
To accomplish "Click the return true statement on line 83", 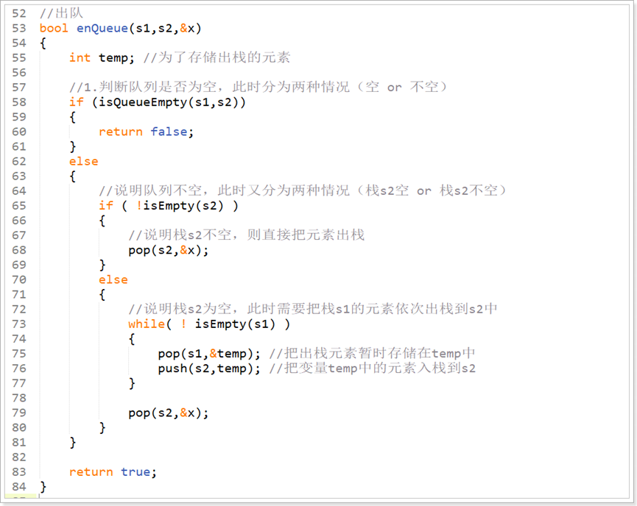I will tap(113, 471).
